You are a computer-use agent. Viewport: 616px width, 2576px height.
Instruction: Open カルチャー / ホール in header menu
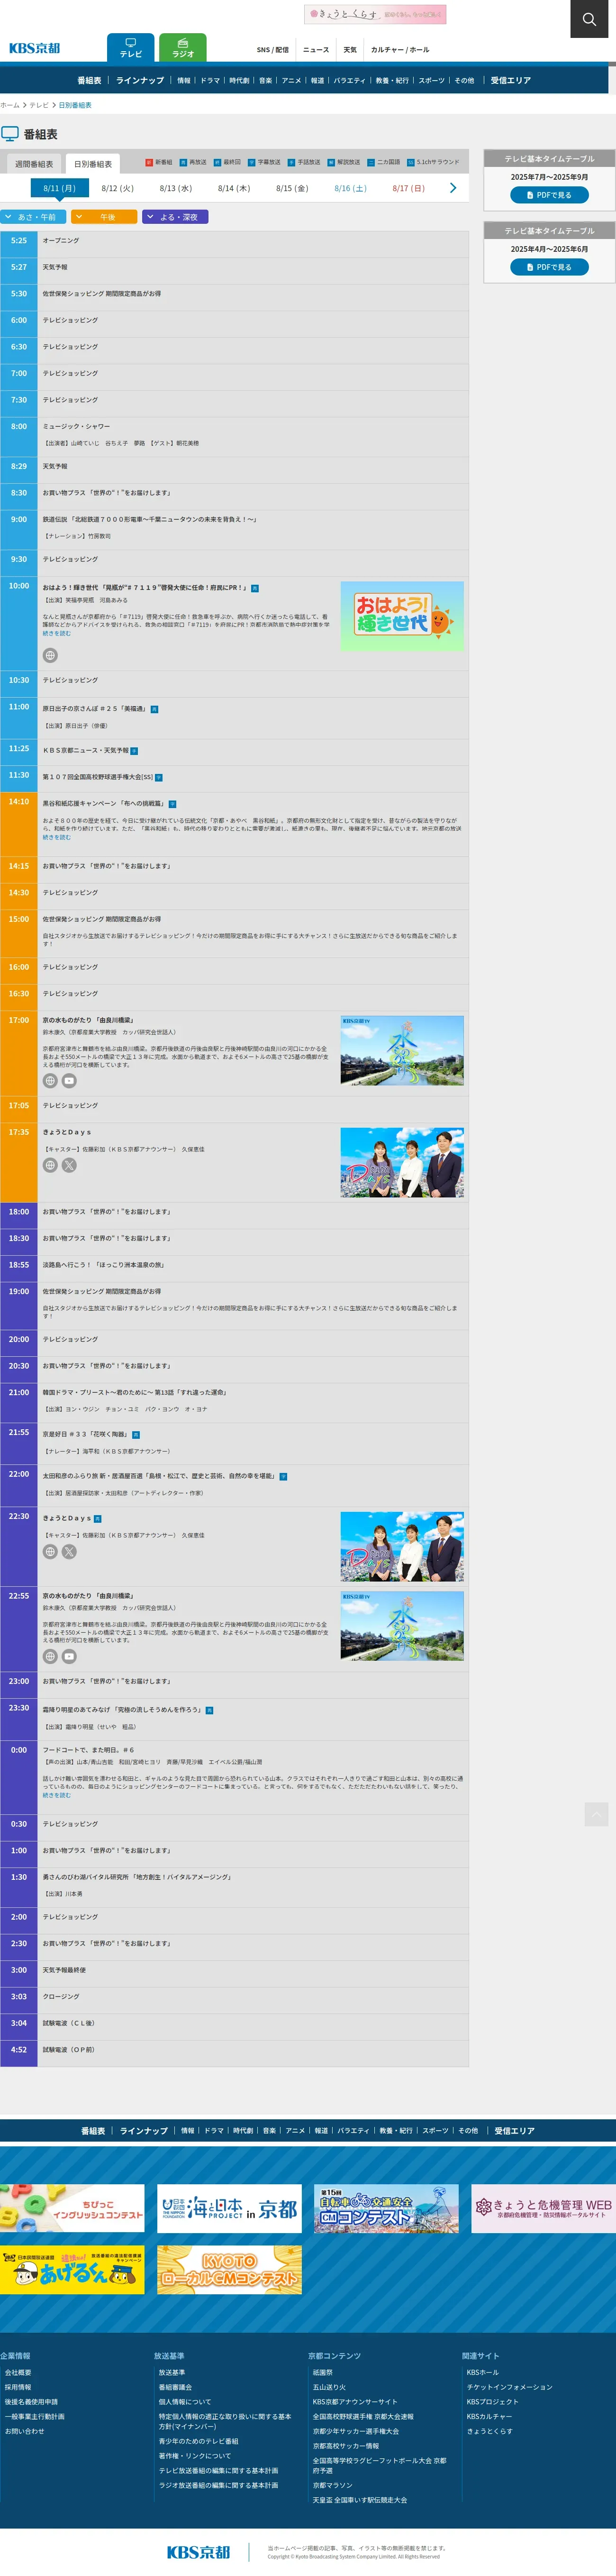tap(400, 50)
